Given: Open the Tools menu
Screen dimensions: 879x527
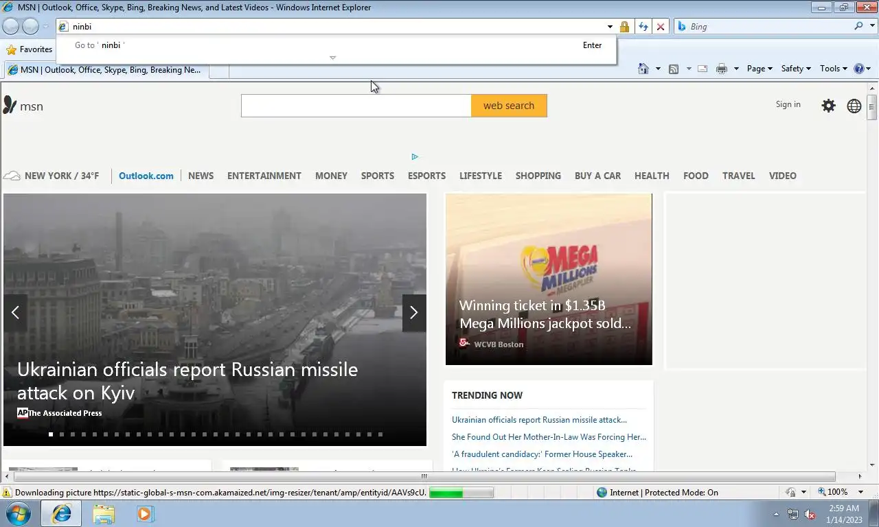Looking at the screenshot, I should pos(834,69).
